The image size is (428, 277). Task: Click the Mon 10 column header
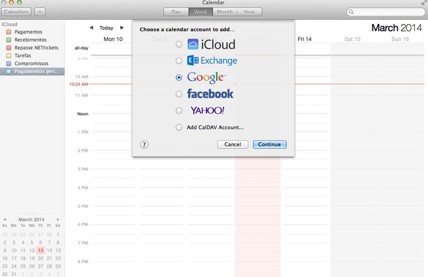coord(113,39)
